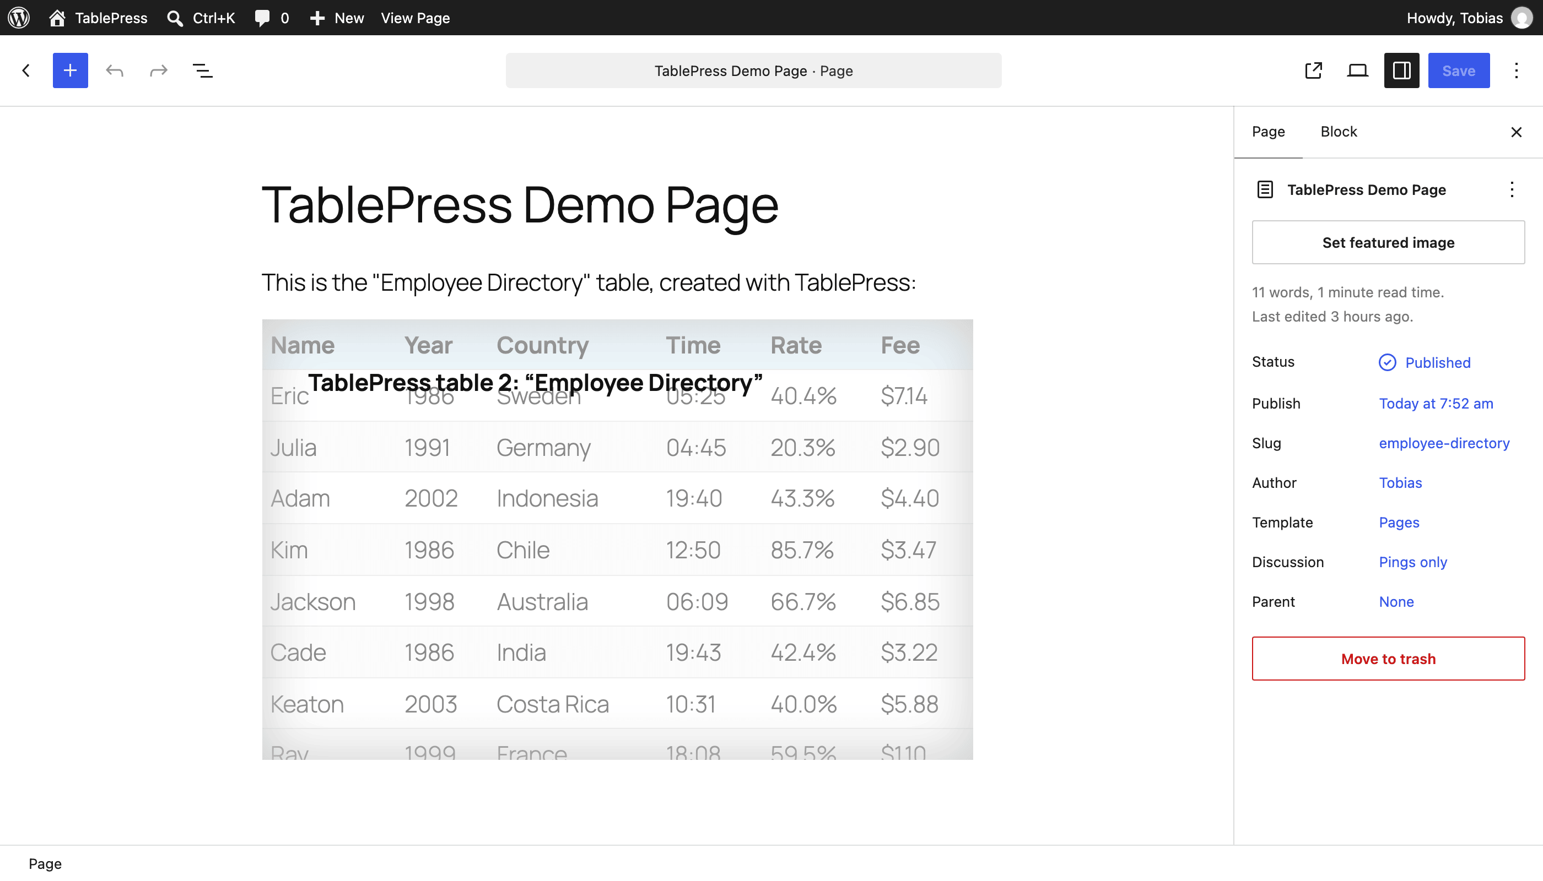Redo the last undone change
Image resolution: width=1543 pixels, height=881 pixels.
tap(159, 70)
